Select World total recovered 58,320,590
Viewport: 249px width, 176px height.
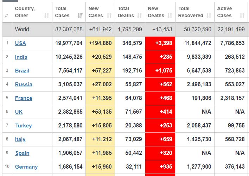(x=198, y=30)
